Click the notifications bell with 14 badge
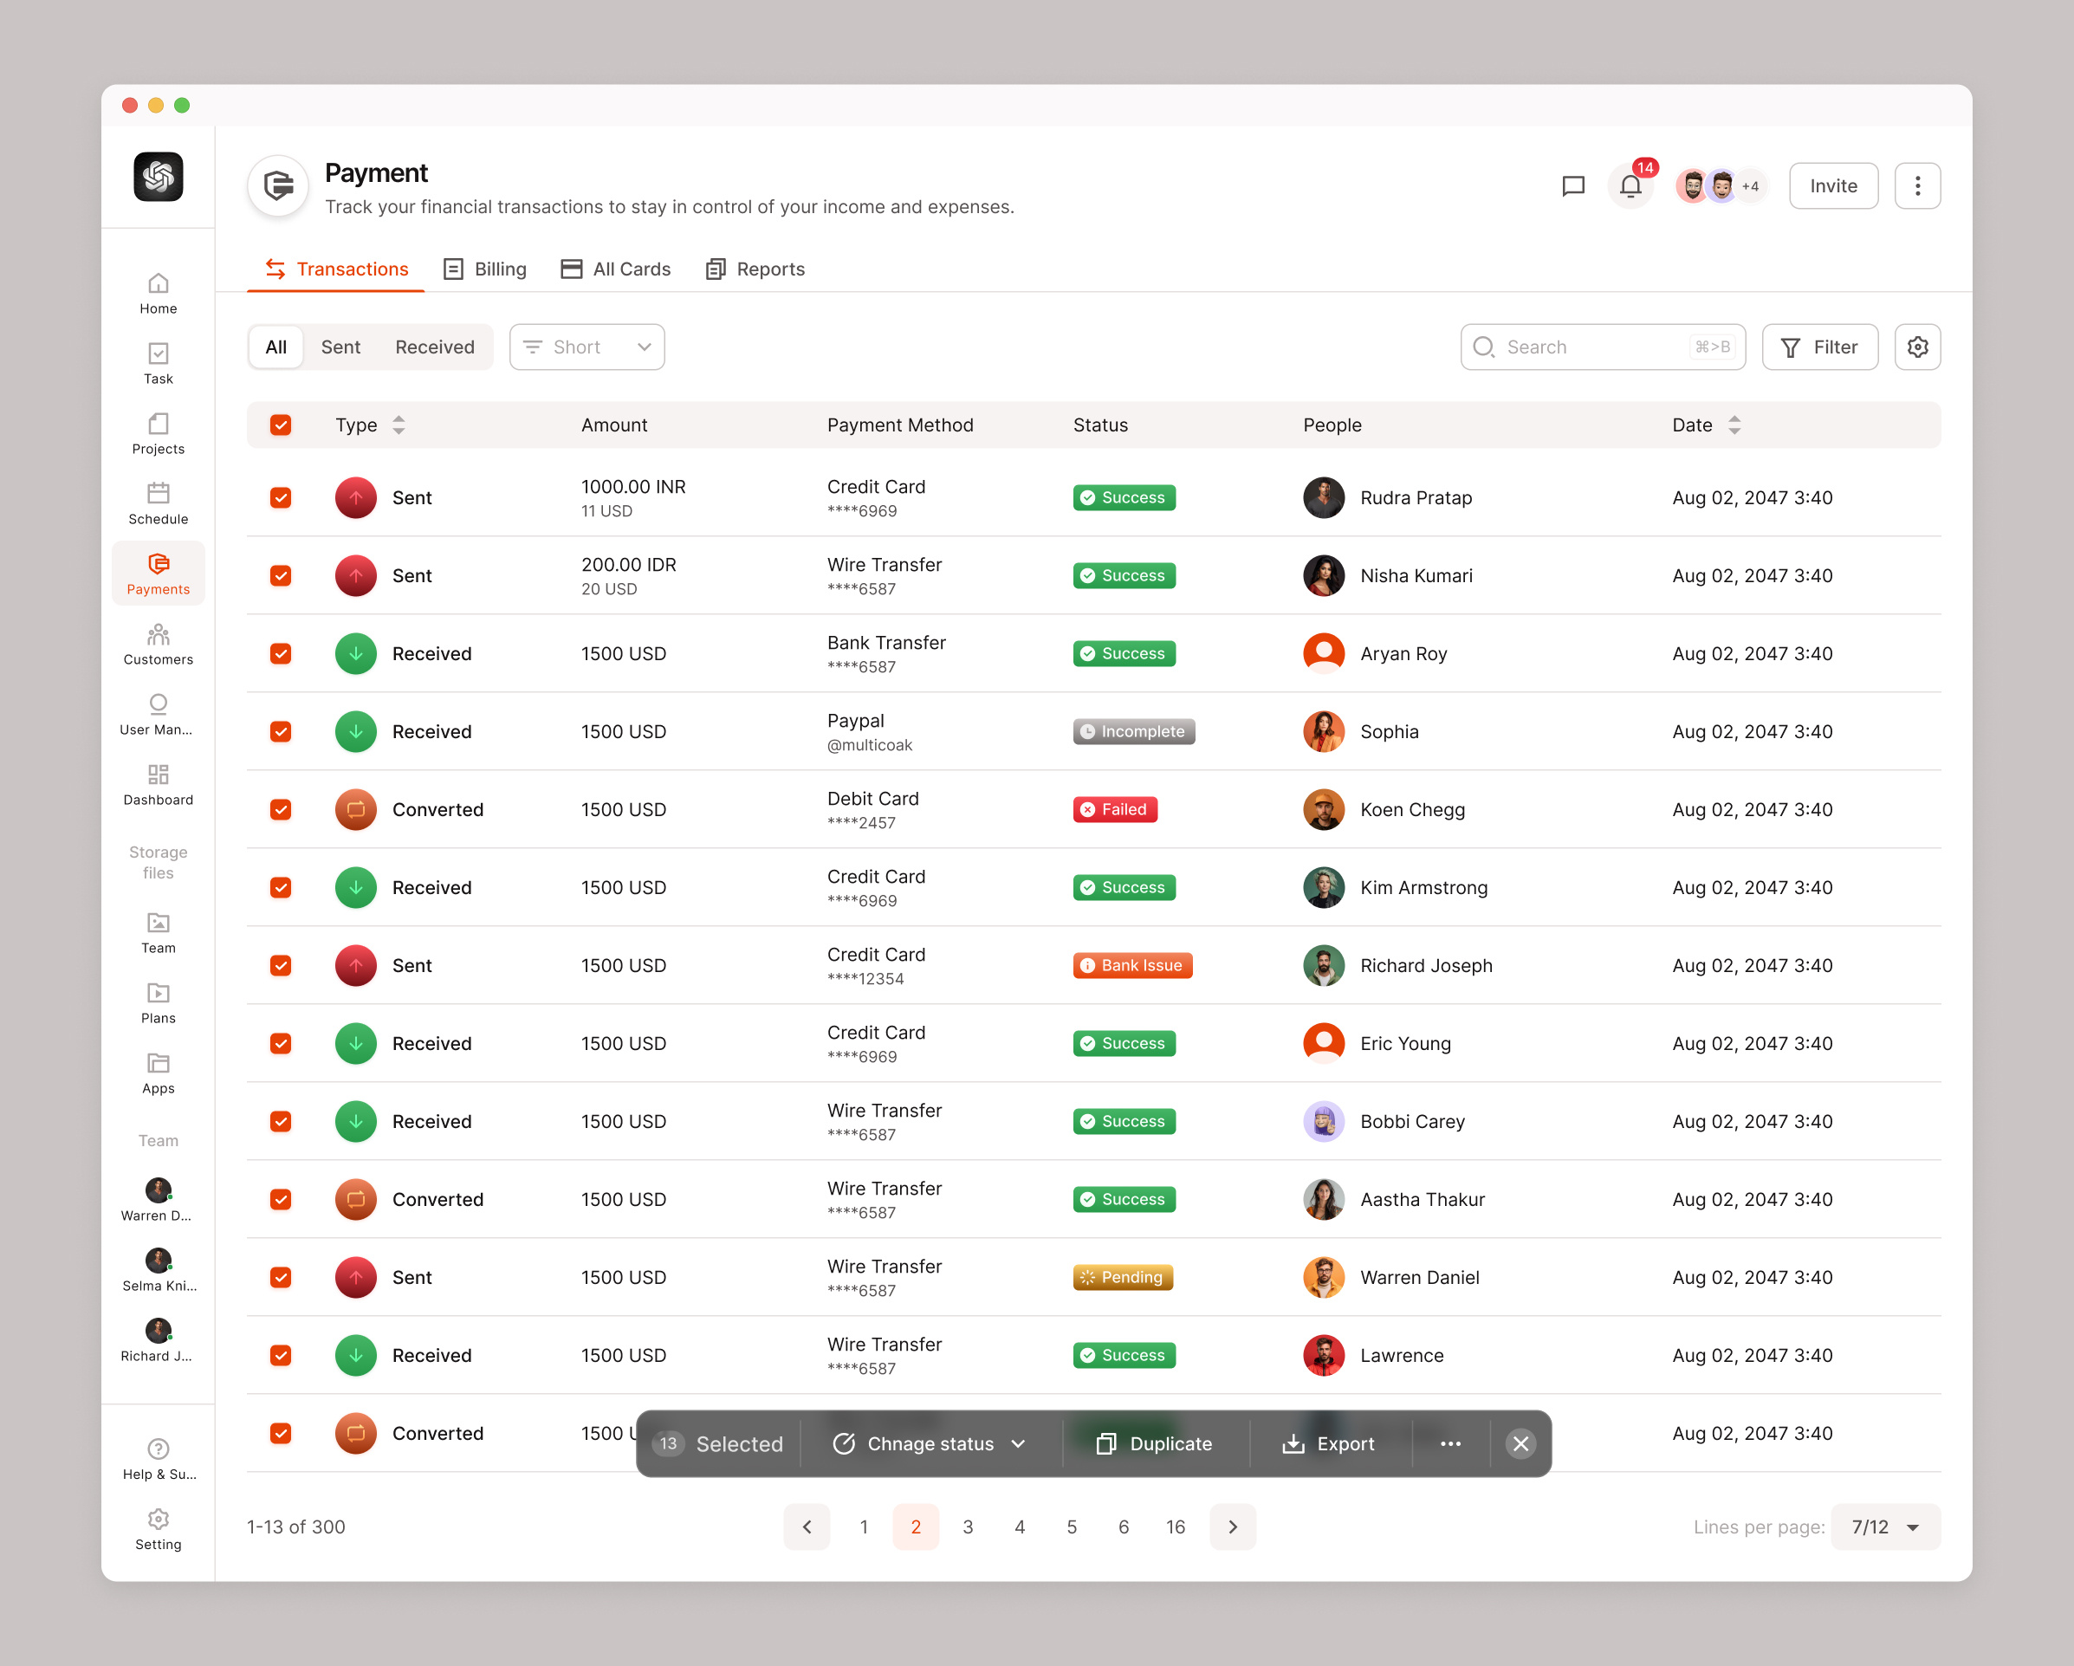Viewport: 2074px width, 1666px height. point(1630,185)
